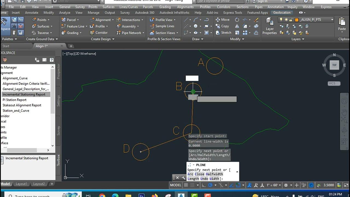This screenshot has height=197, width=350.
Task: Toggle layer lock padlock in layer dropdown
Action: coord(291,20)
